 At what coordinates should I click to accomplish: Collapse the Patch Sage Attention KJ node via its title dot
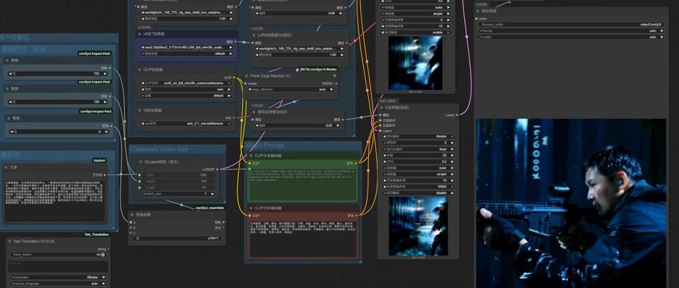click(247, 76)
